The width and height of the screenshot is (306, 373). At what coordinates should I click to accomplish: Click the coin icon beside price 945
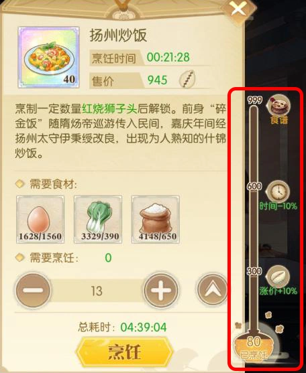click(187, 79)
